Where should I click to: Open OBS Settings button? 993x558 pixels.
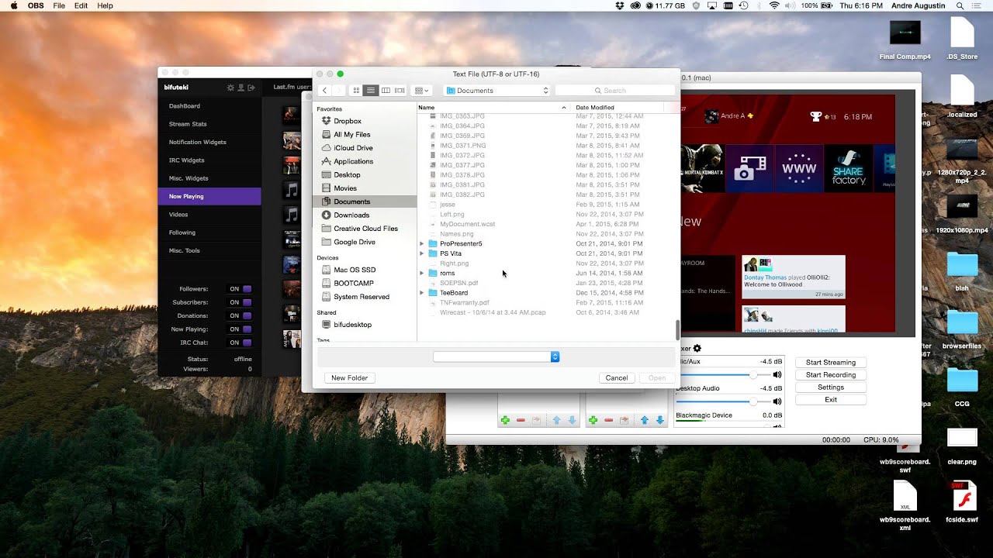pos(830,387)
